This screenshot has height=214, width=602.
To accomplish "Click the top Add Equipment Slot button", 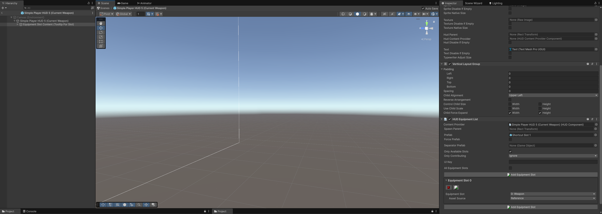I will pos(521,175).
